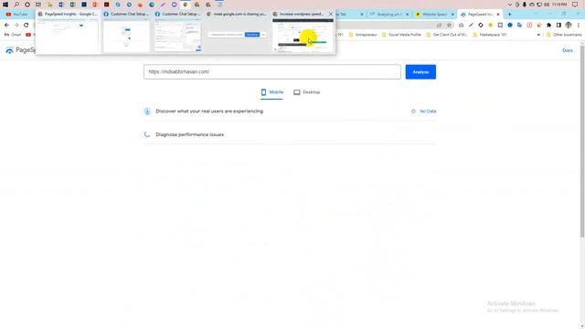Go forward in browser history
This screenshot has width=585, height=329.
click(x=16, y=25)
